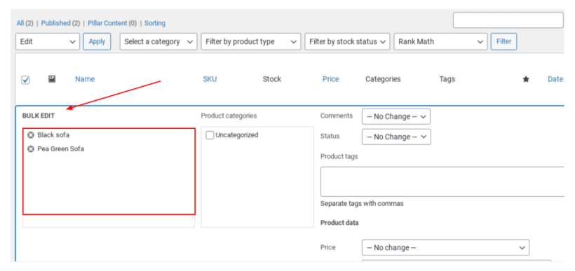Sort products by Name column

85,79
